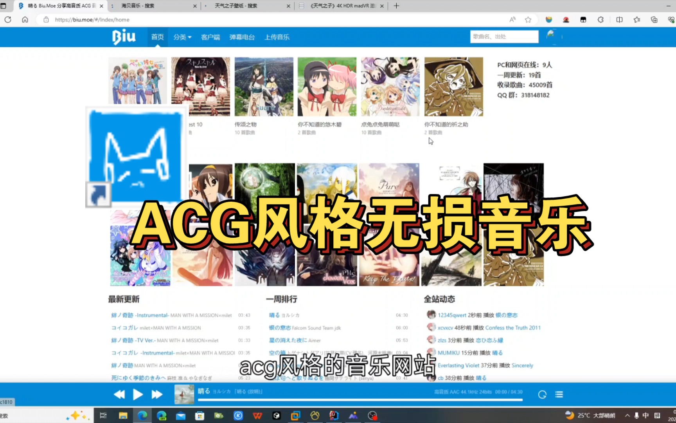Open browser extensions puzzle icon
This screenshot has height=423, width=676.
[x=600, y=20]
